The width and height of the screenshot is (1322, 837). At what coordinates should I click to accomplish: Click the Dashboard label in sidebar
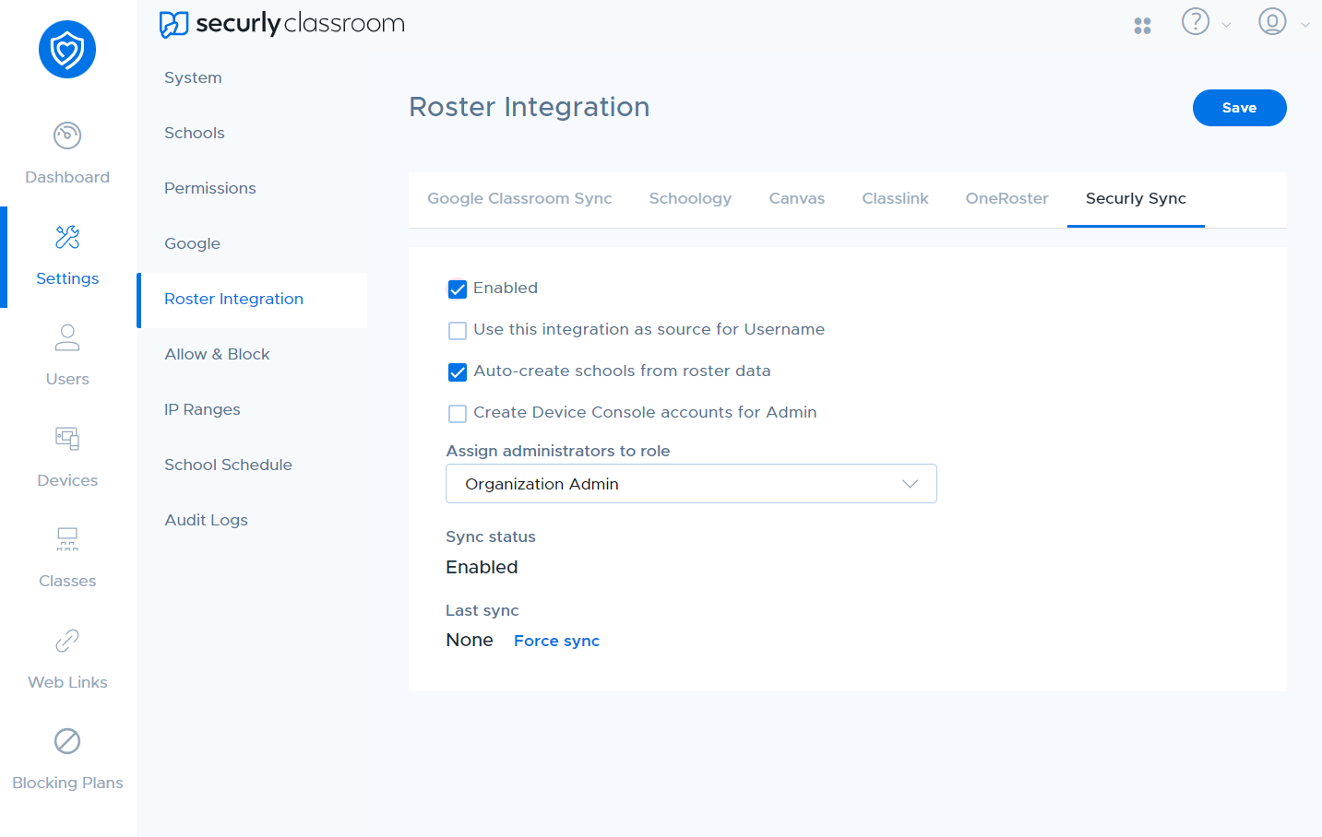[x=67, y=177]
